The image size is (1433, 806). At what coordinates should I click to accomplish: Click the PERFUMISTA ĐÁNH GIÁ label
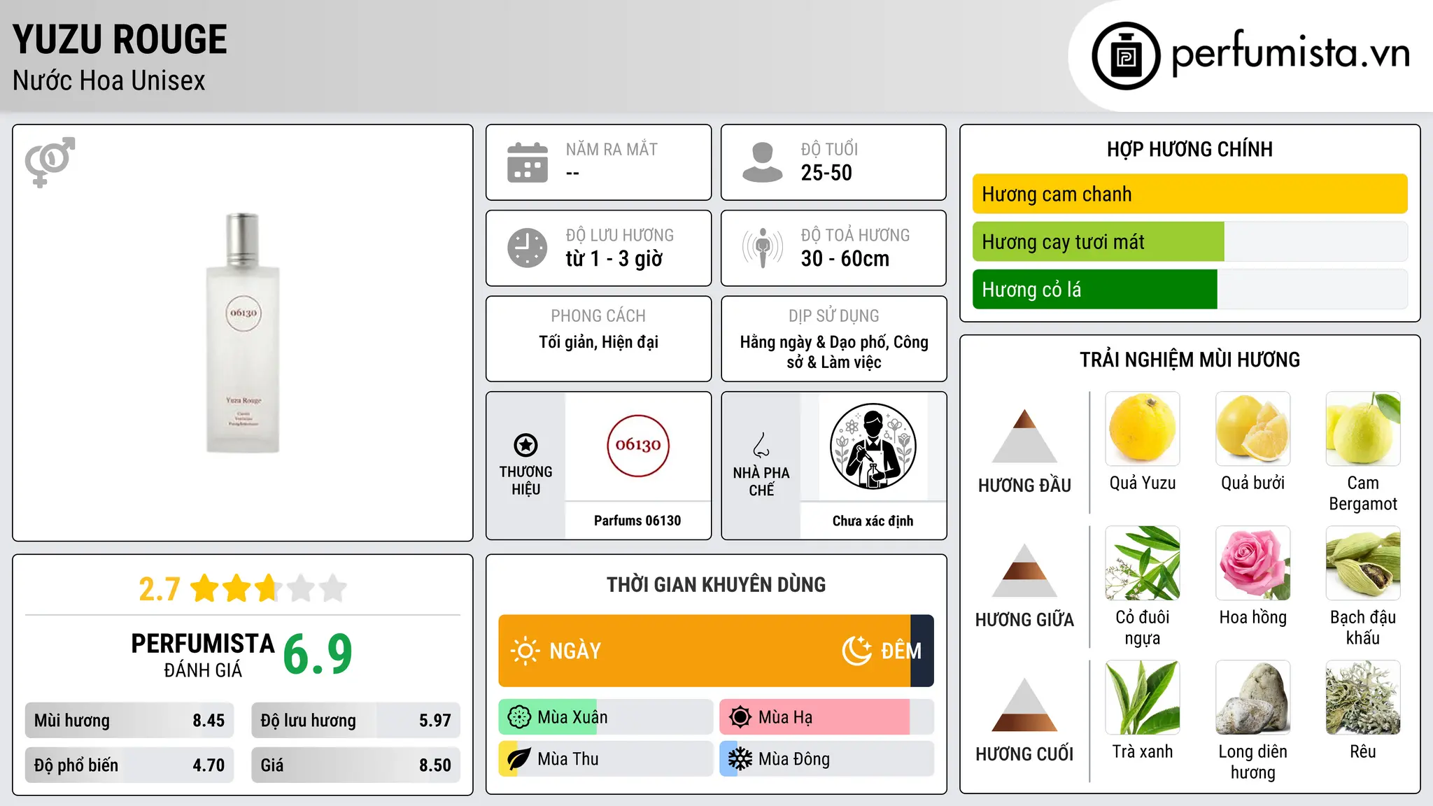coord(203,655)
